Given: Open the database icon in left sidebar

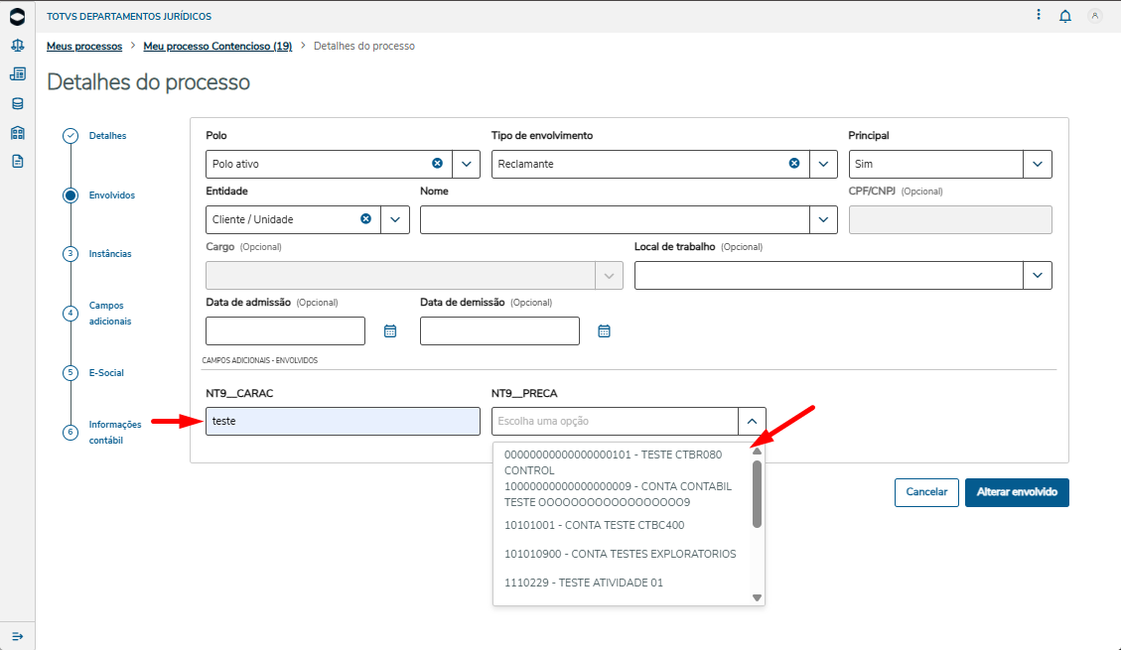Looking at the screenshot, I should [x=17, y=103].
